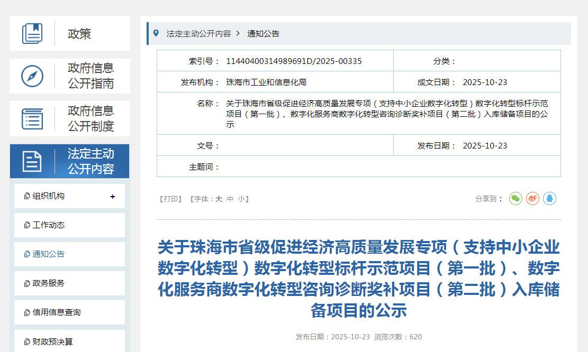The height and width of the screenshot is (352, 588).
Task: Share article via QQ bell icon
Action: [x=549, y=199]
